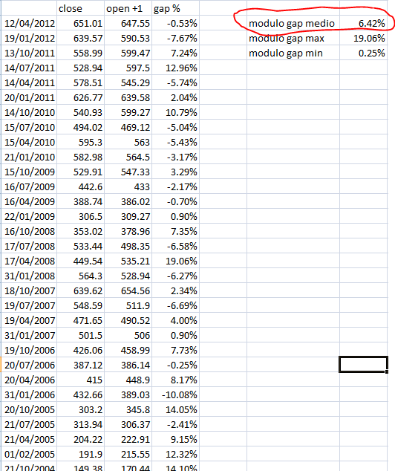Select the gap cell showing -10.08%
The height and width of the screenshot is (471, 395).
click(x=175, y=394)
